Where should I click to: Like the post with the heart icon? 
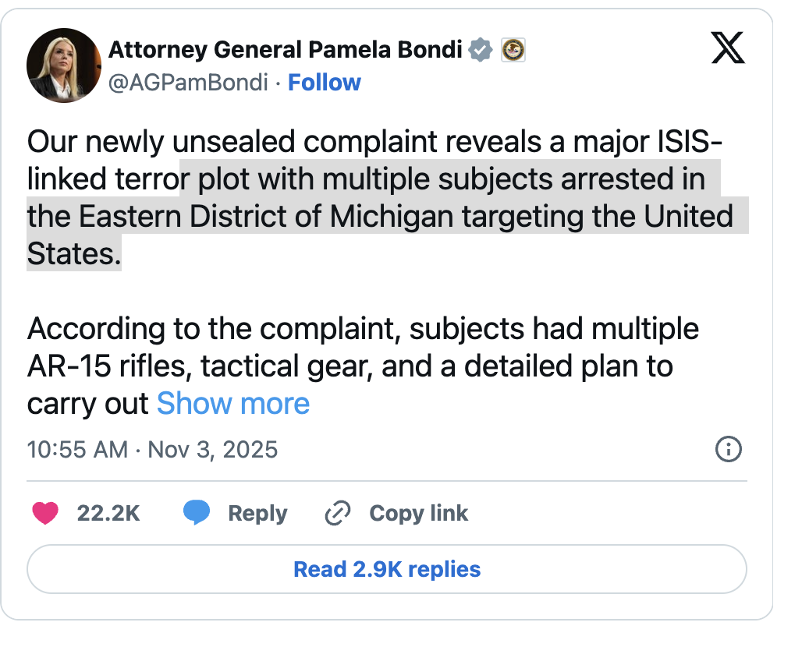[46, 513]
